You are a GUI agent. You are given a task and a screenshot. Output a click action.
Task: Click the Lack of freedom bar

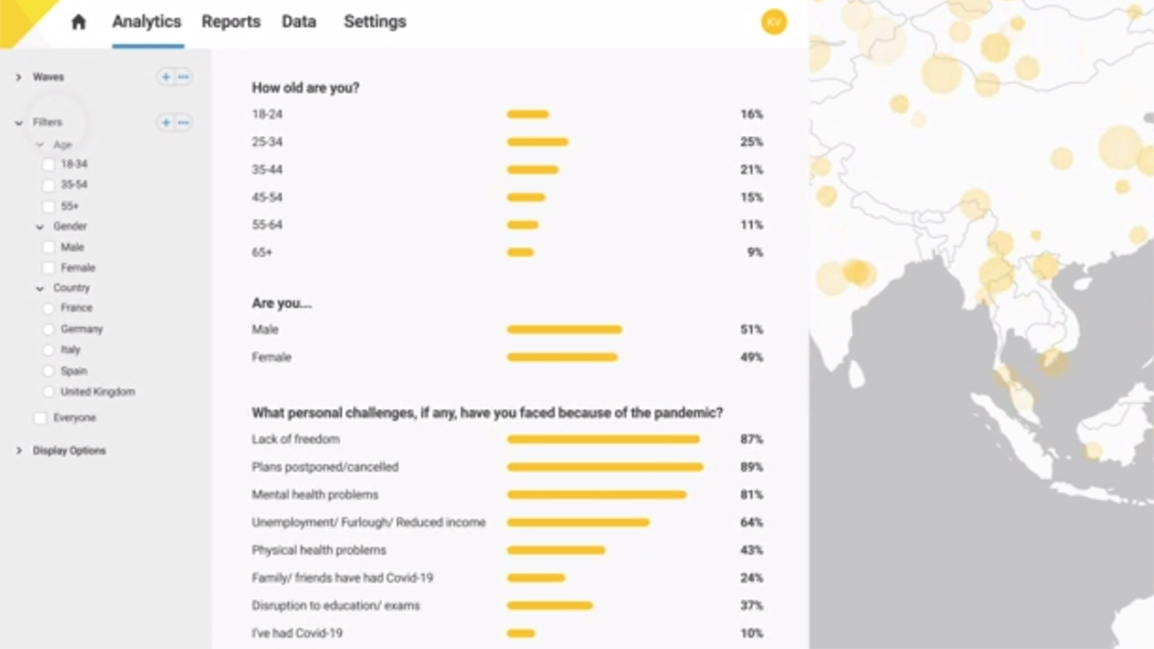coord(603,440)
